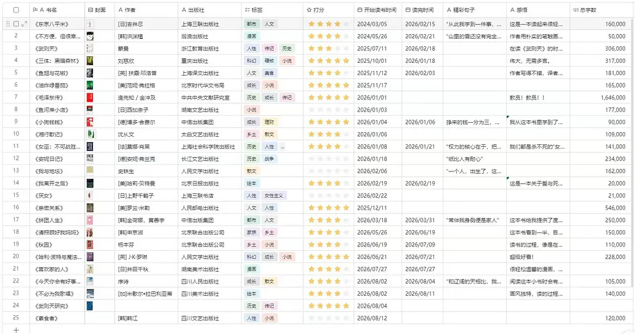Select the publisher cell 重庆出版社
Image resolution: width=635 pixels, height=334 pixels.
coord(210,60)
